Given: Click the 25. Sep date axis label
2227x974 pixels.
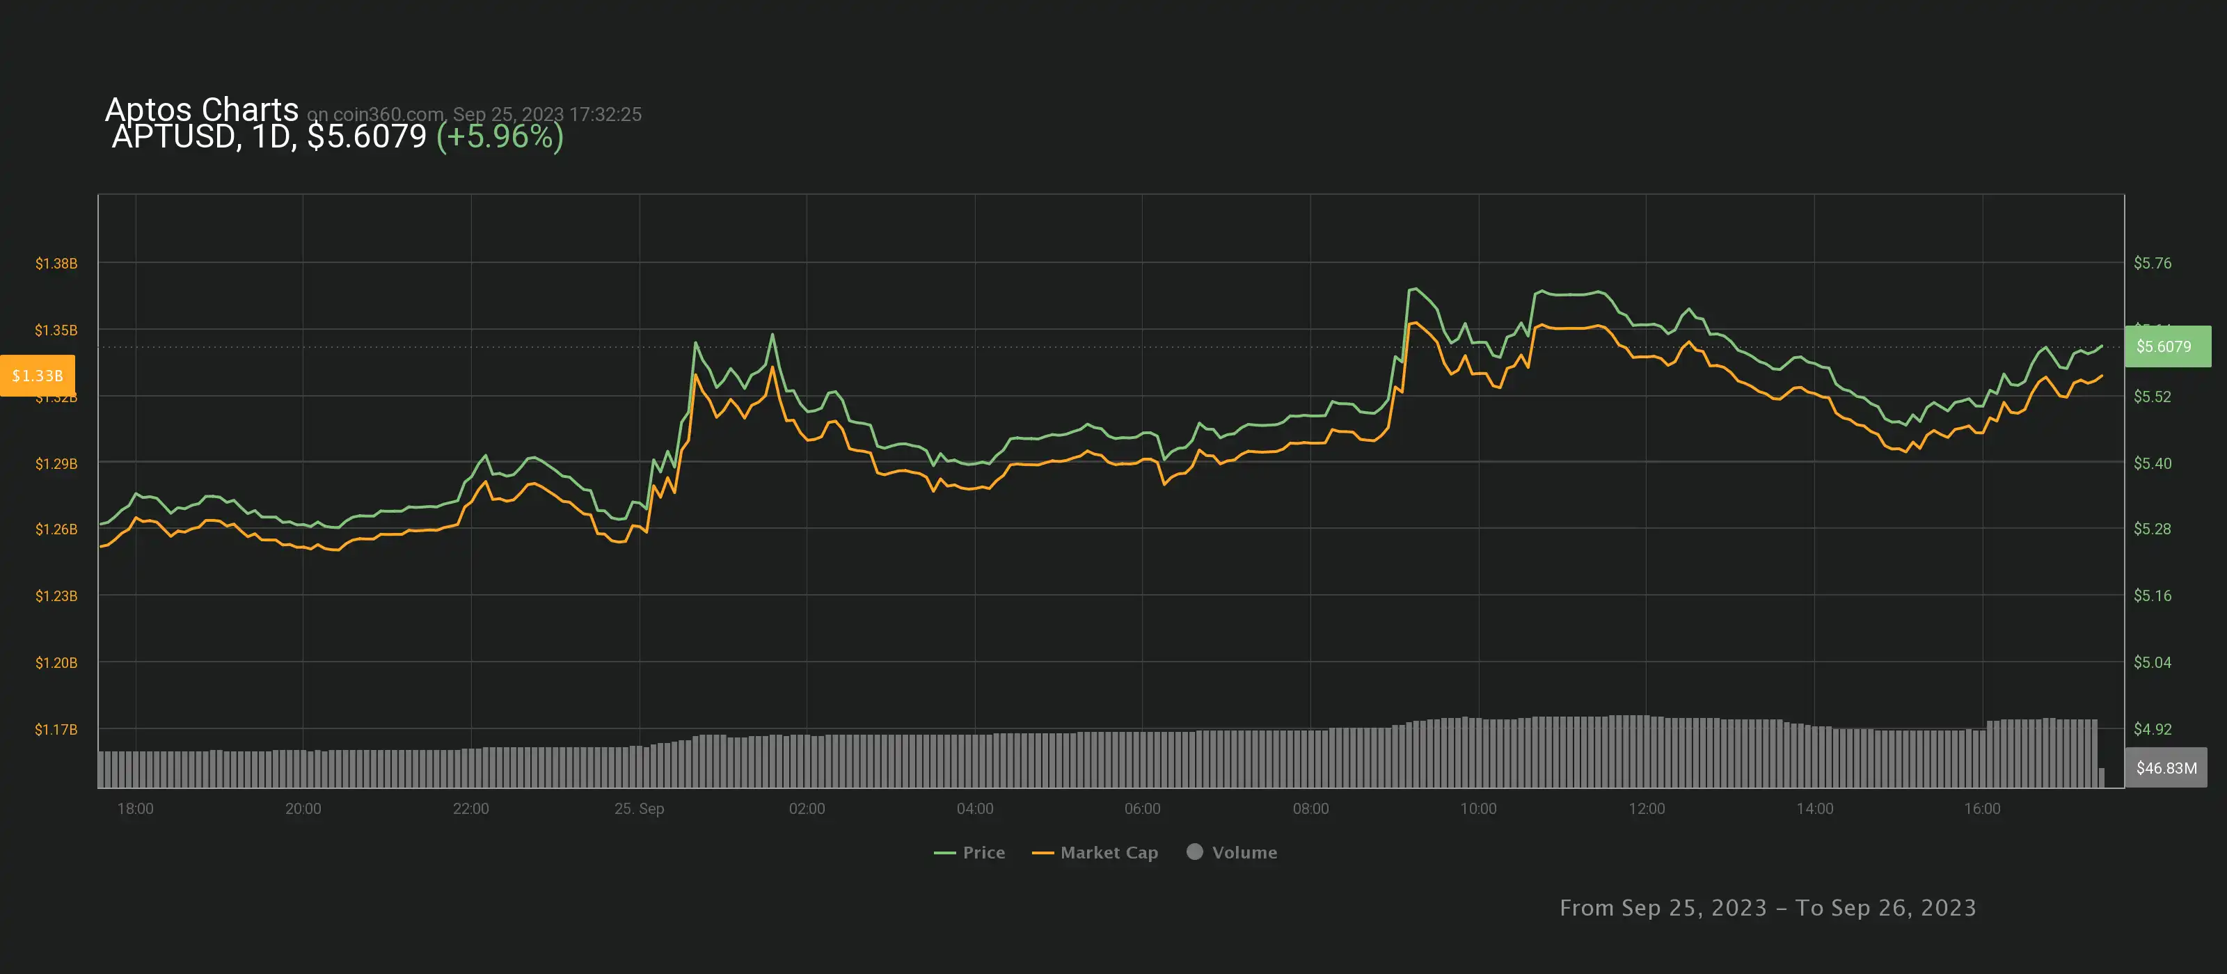Looking at the screenshot, I should (x=639, y=808).
